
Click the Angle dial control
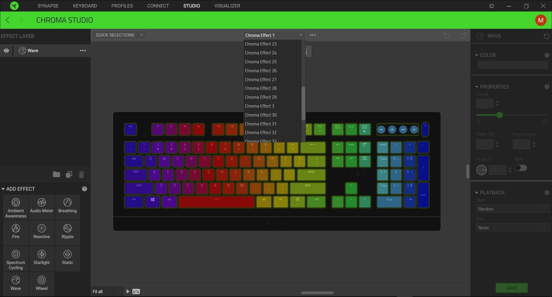pyautogui.click(x=482, y=170)
